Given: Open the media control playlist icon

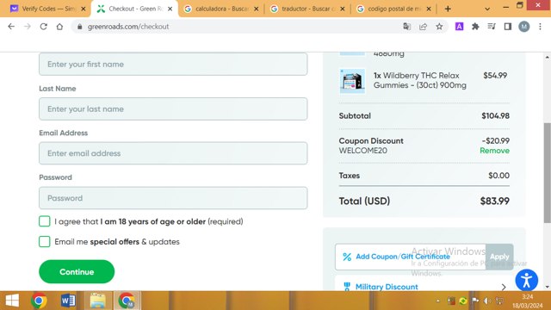Looking at the screenshot, I should click(492, 27).
